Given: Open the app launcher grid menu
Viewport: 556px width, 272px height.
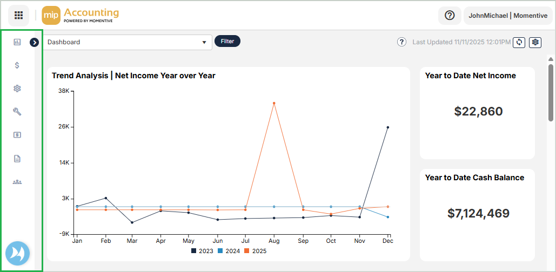Looking at the screenshot, I should [x=18, y=15].
